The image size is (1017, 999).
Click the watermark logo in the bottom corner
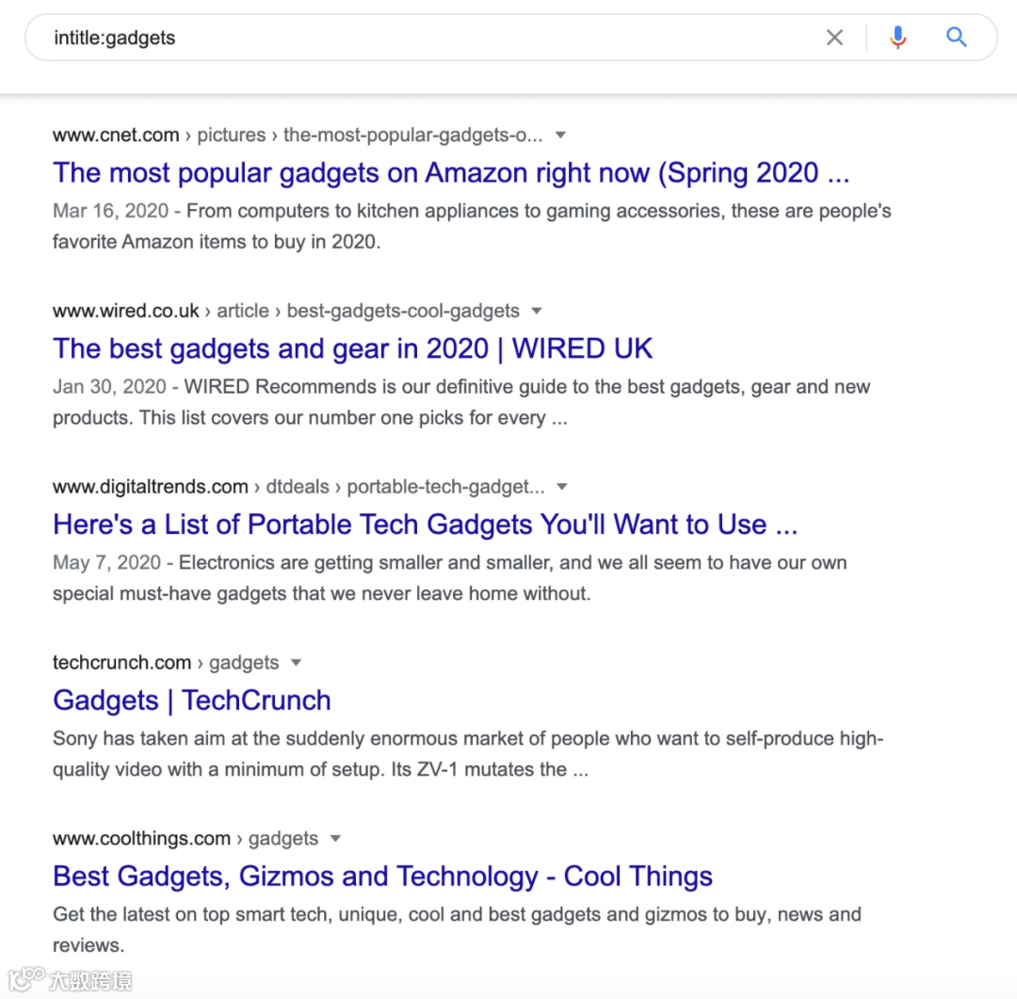pyautogui.click(x=70, y=979)
